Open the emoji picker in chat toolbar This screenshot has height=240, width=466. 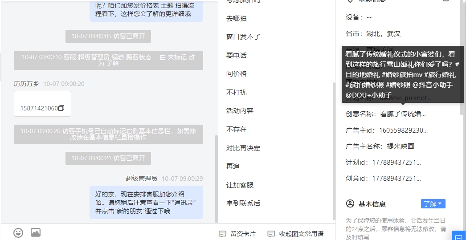pyautogui.click(x=18, y=232)
